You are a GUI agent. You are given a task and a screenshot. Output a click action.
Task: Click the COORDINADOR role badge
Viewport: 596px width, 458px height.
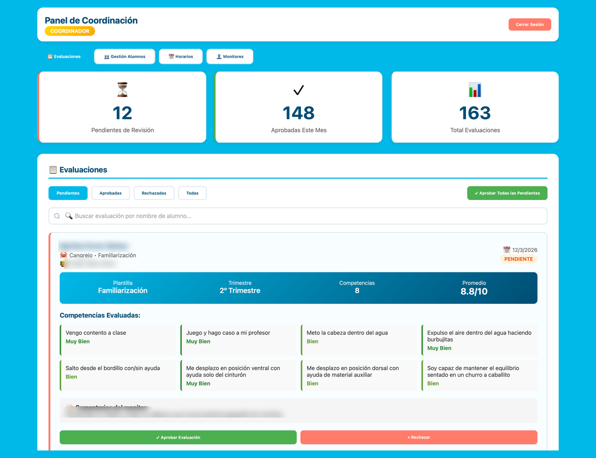coord(70,31)
